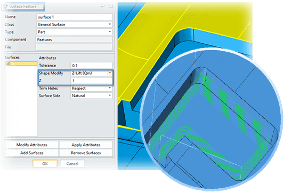Viewport: 284px width, 192px height.
Task: Click the 'File' label
Action: (x=8, y=47)
